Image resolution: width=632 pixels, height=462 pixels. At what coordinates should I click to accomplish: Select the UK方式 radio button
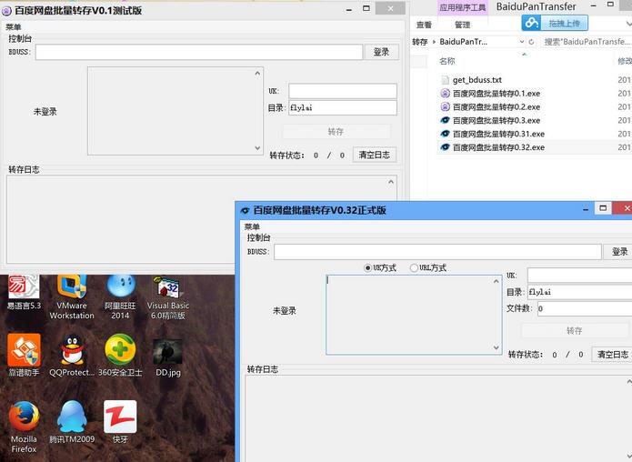point(367,267)
